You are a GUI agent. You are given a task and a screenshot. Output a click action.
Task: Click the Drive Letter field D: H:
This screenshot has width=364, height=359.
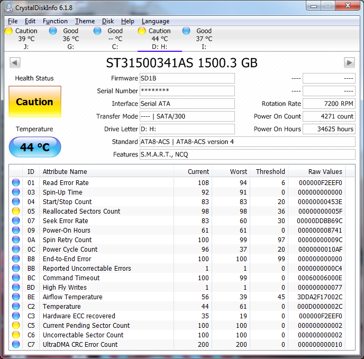click(x=187, y=129)
